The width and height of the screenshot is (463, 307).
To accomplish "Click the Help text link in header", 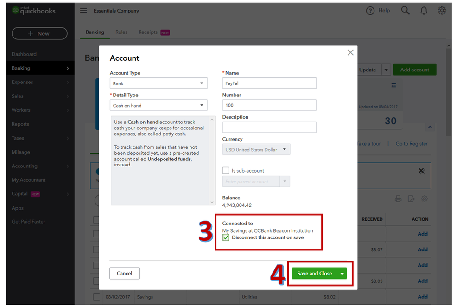I will pyautogui.click(x=384, y=11).
